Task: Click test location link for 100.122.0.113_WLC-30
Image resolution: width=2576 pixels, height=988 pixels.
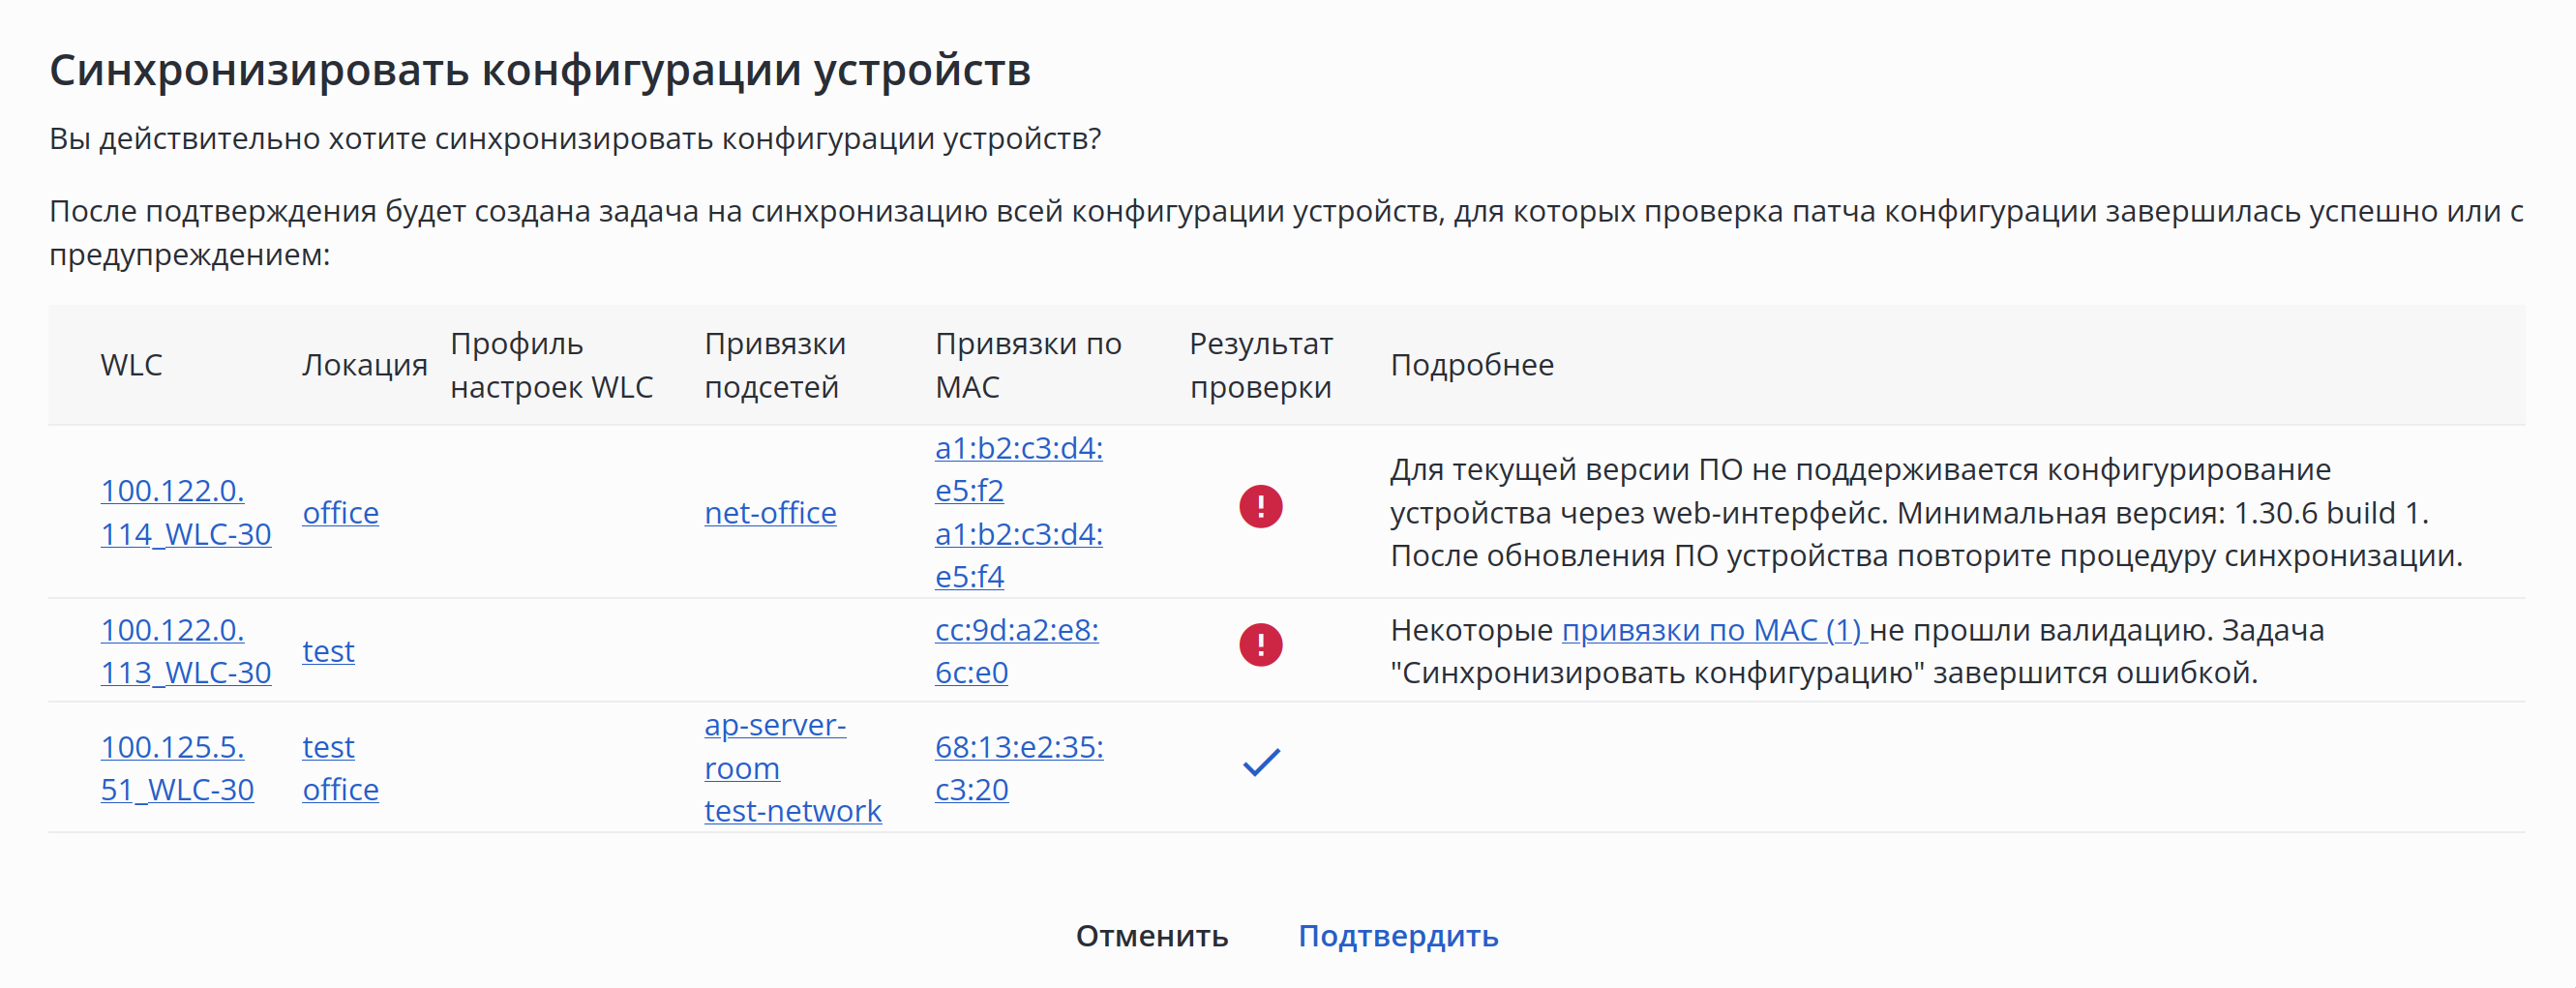Action: (328, 651)
